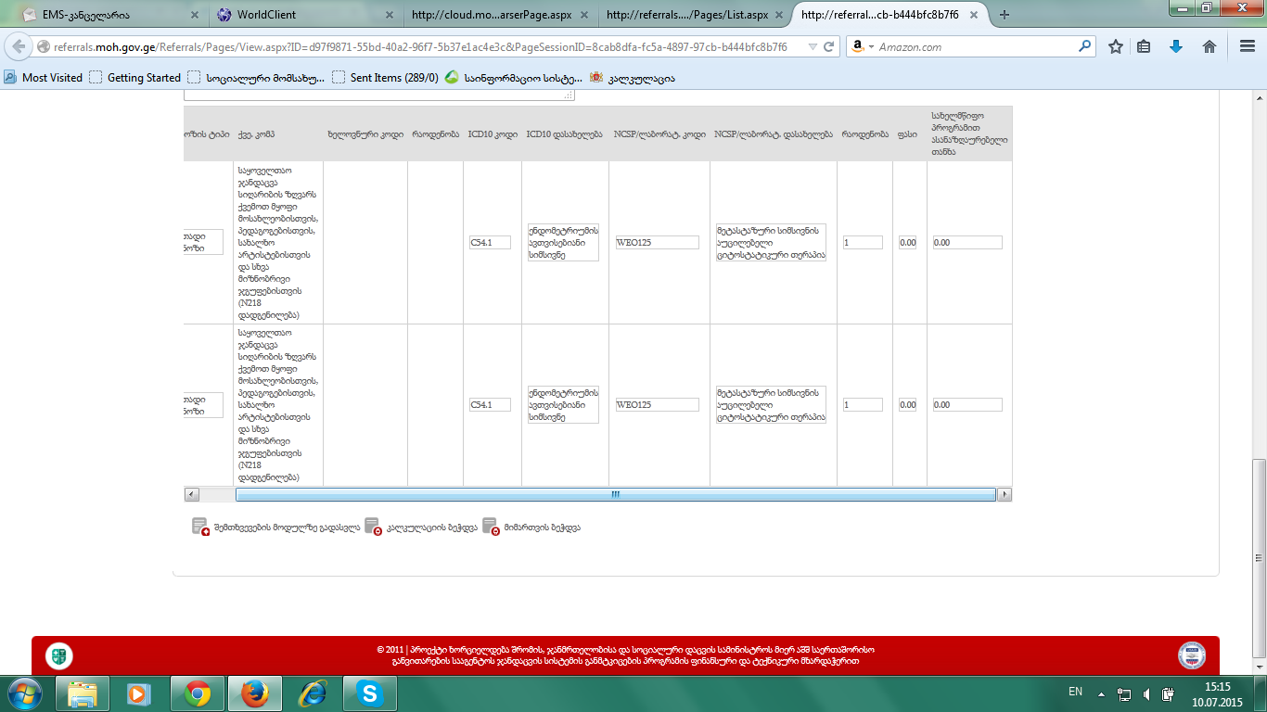Screen dimensions: 1267x712
Task: Click the first row ICD10 code field C54.1
Action: (489, 242)
